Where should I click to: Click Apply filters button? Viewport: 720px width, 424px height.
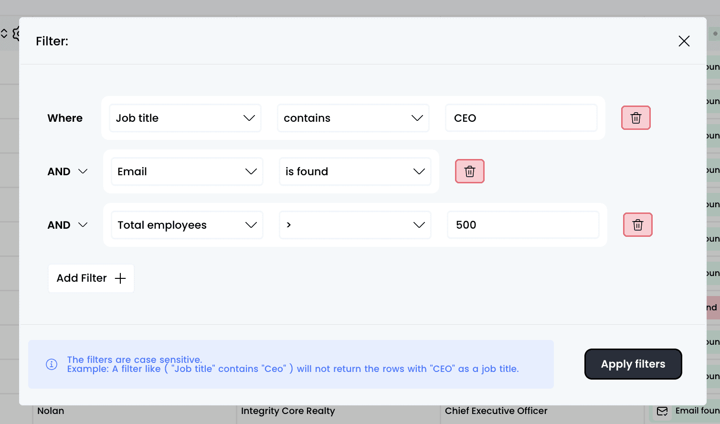click(x=633, y=364)
